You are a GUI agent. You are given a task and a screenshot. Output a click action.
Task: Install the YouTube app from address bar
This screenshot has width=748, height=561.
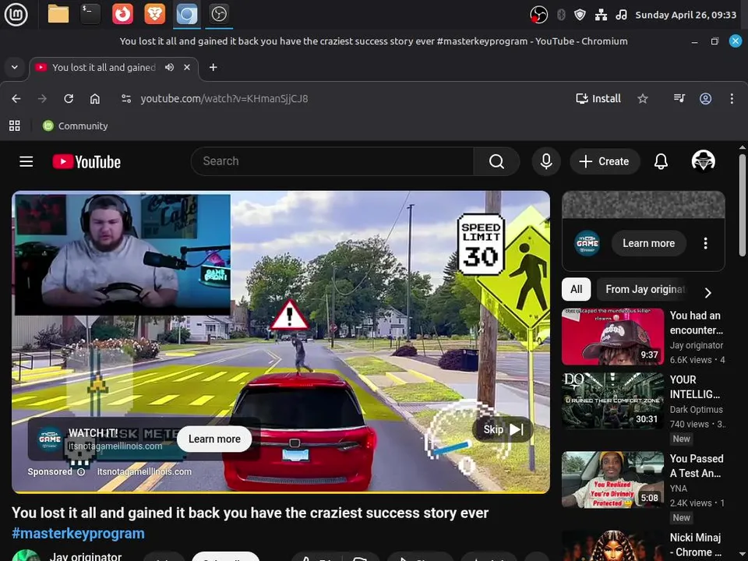(598, 99)
